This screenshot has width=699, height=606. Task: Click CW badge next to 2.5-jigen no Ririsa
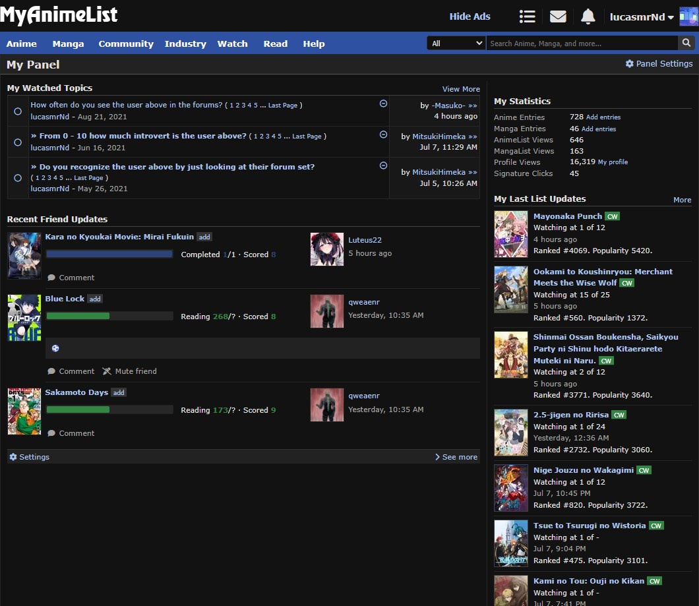tap(619, 415)
